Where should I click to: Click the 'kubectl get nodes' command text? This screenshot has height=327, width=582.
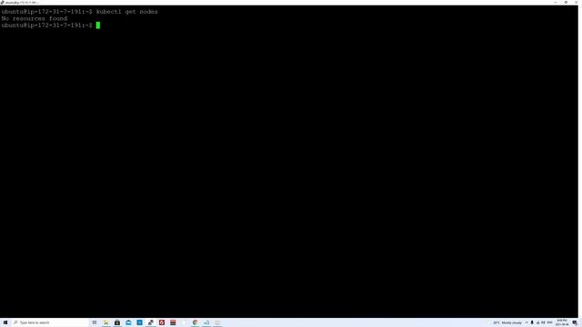[127, 12]
